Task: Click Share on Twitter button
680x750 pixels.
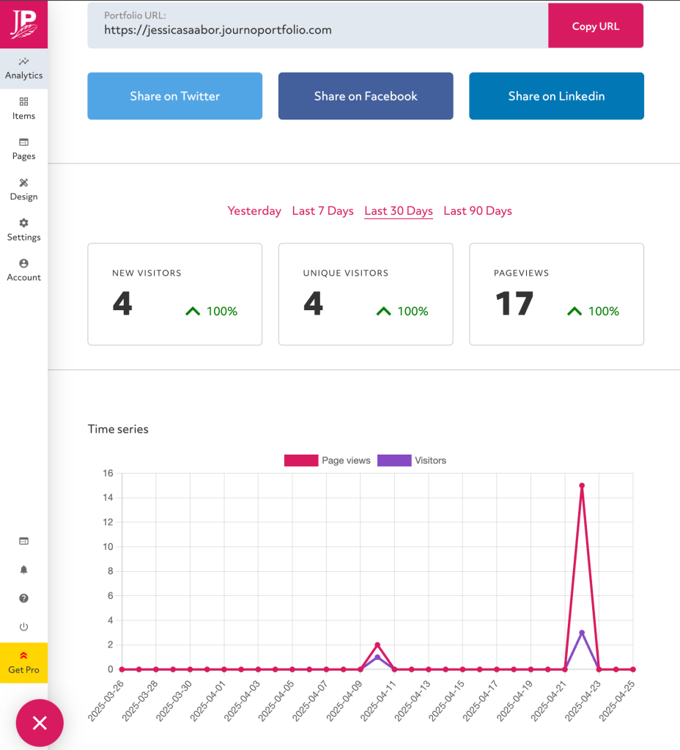Action: [x=174, y=96]
